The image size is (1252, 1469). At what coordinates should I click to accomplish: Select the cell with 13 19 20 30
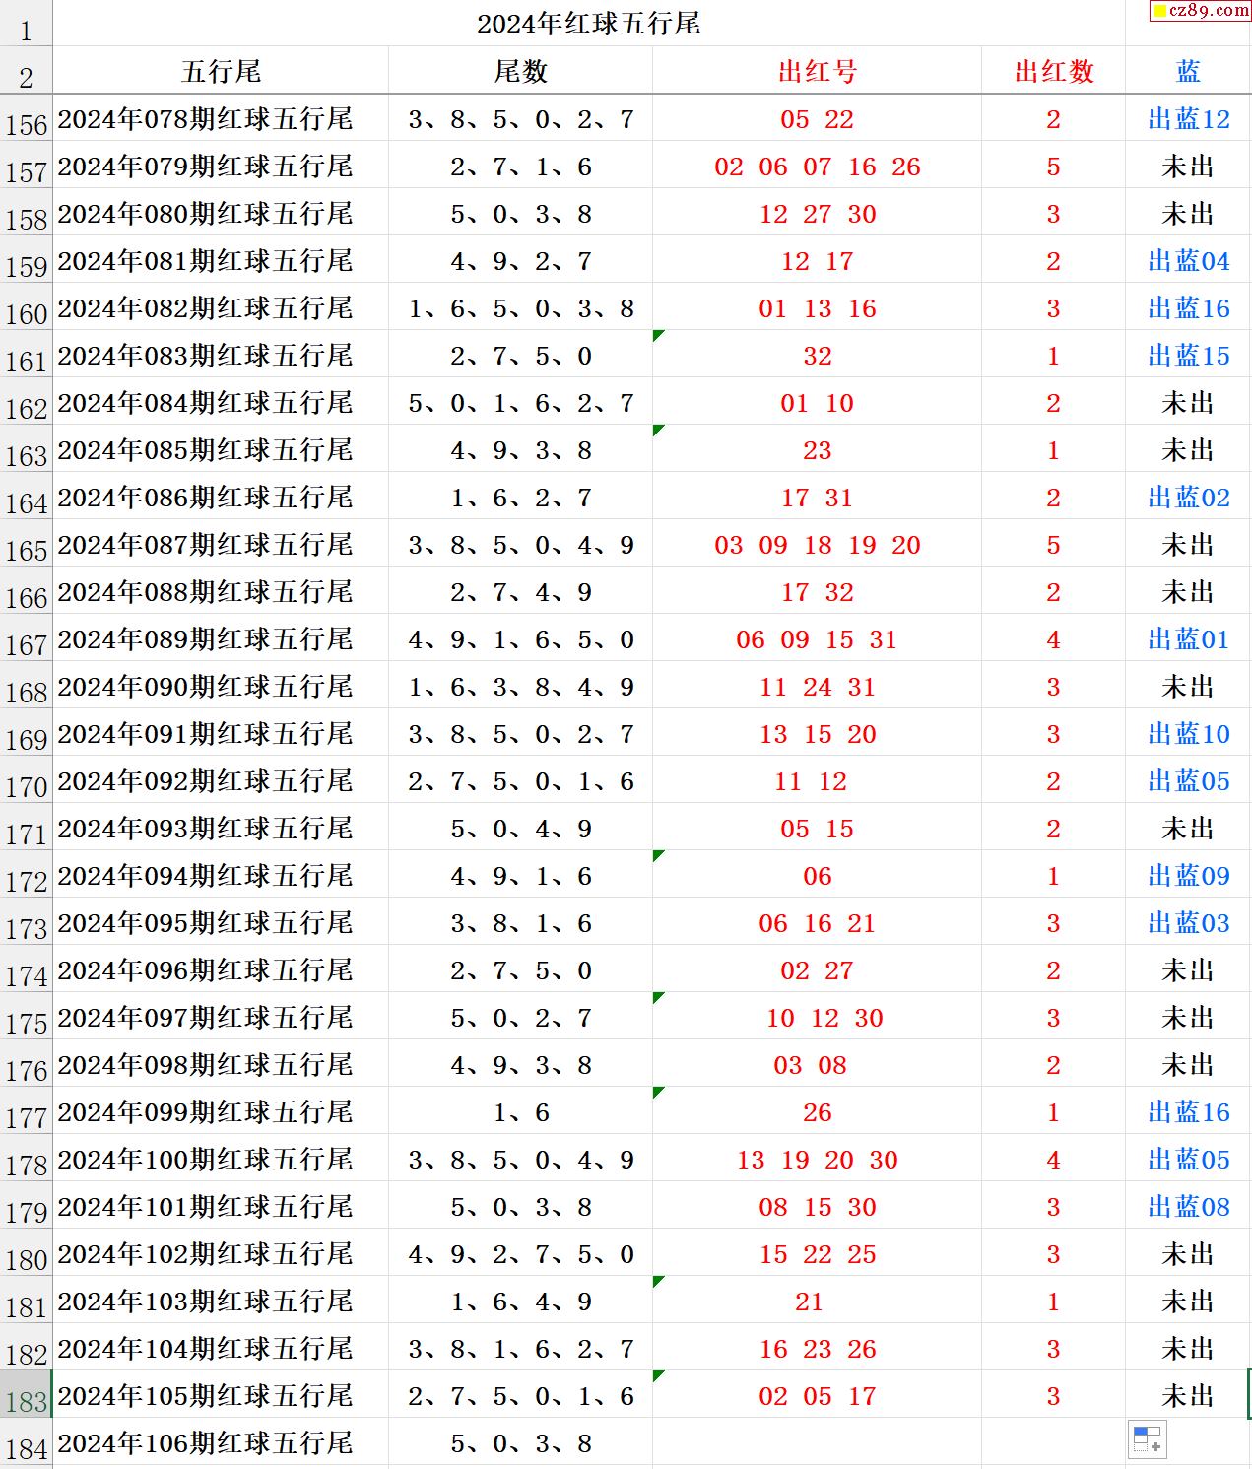[817, 1160]
